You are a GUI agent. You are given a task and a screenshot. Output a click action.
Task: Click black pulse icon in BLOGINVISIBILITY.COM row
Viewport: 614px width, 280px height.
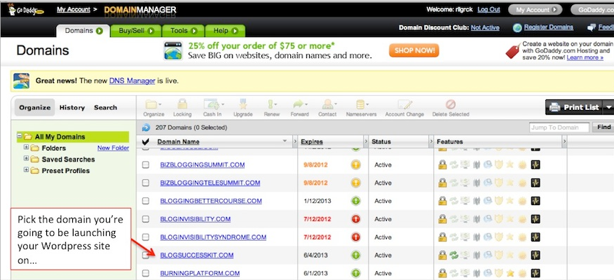click(x=535, y=219)
